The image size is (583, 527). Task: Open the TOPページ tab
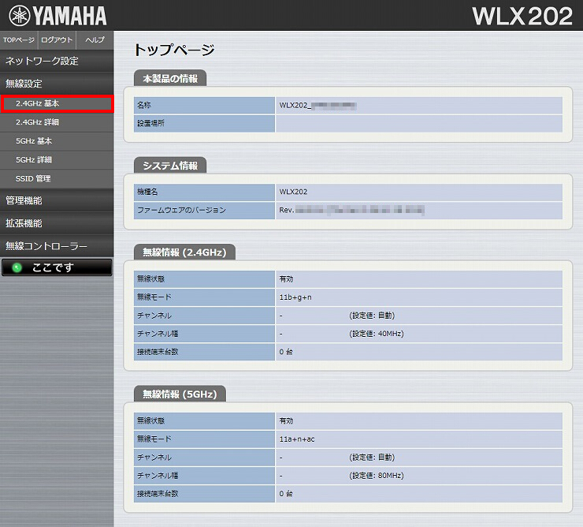[19, 40]
